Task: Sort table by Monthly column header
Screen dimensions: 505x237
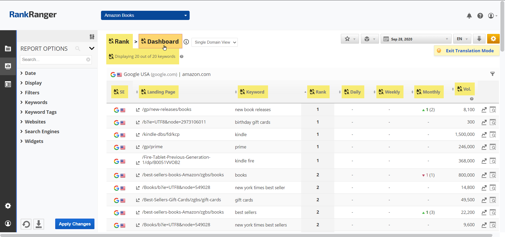Action: [431, 92]
